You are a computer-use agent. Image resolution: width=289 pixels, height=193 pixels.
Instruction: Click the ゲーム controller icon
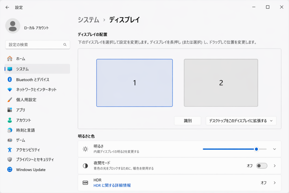coord(10,140)
